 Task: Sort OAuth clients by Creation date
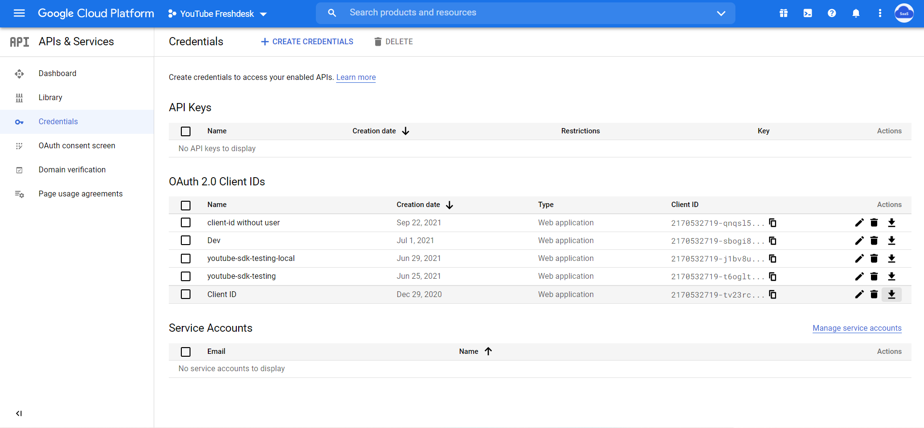coord(425,205)
